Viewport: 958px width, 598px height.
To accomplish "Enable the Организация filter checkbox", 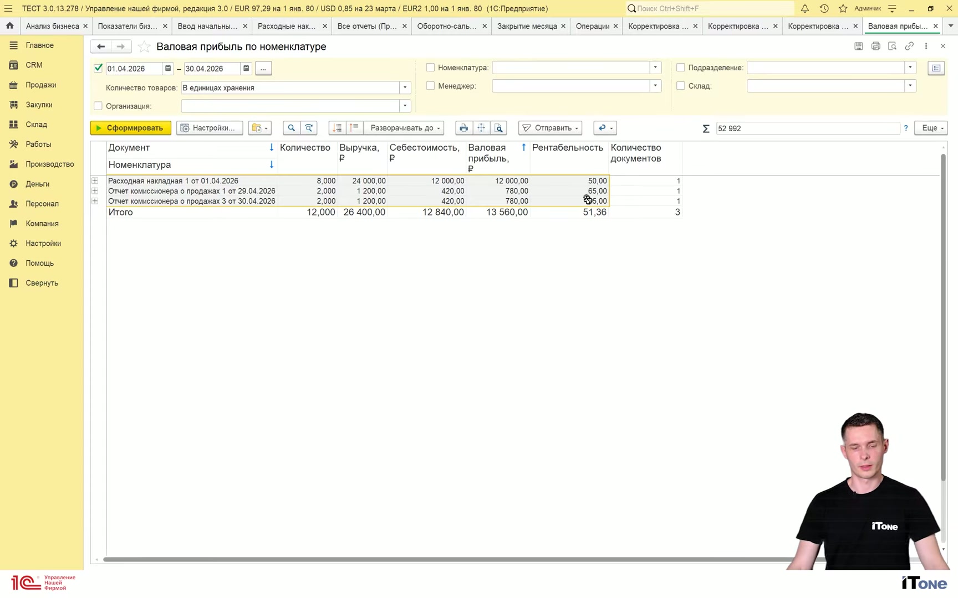I will [98, 106].
